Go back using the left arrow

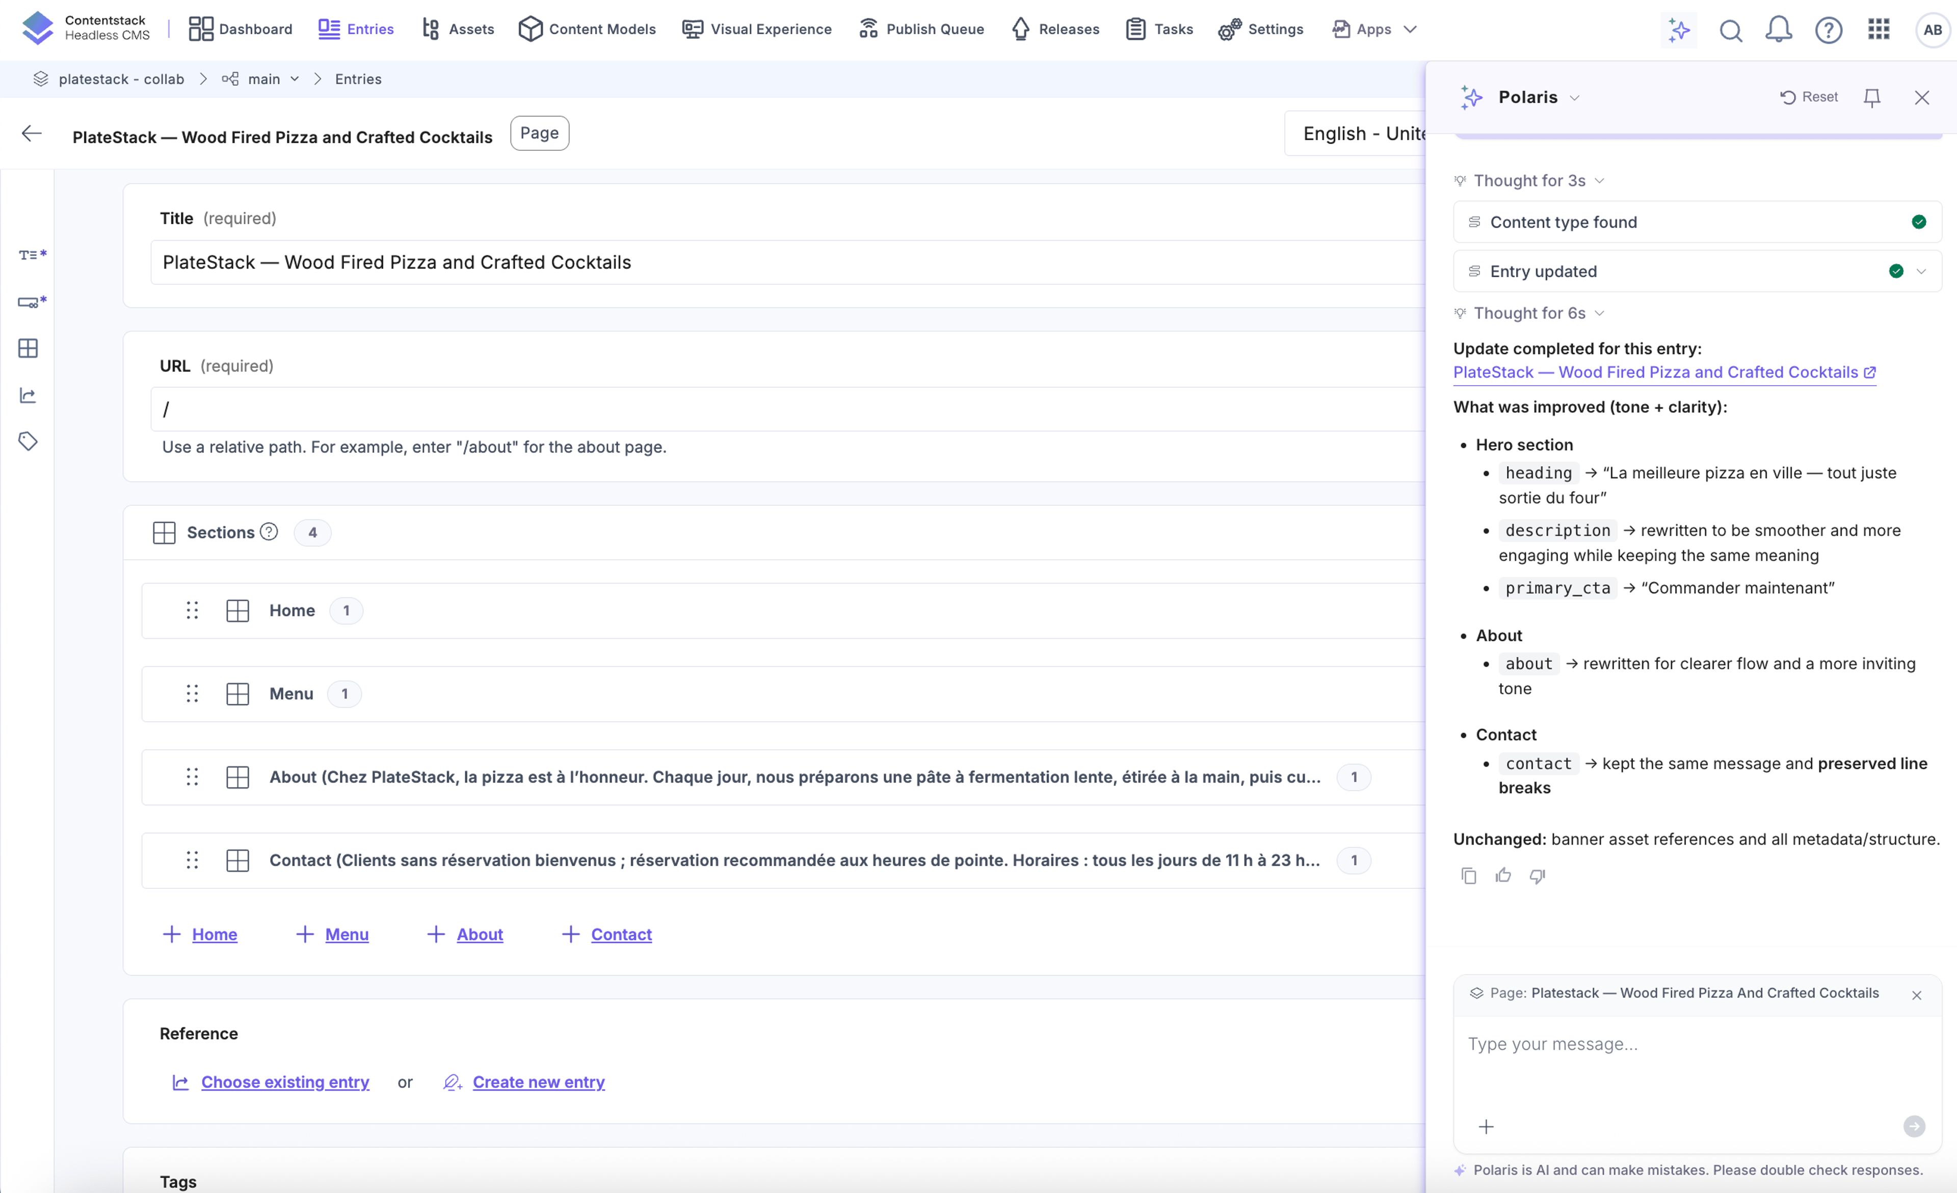32,133
